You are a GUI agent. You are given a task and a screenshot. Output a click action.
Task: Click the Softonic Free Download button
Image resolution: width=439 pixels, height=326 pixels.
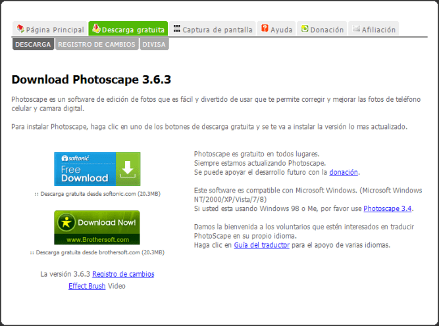(97, 169)
